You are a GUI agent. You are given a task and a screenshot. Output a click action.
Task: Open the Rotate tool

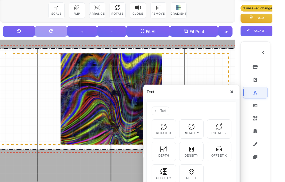pyautogui.click(x=117, y=10)
